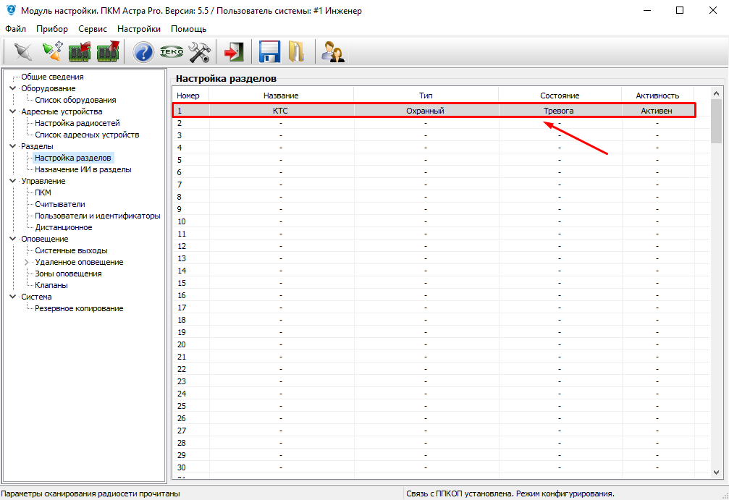Click the exit door toolbar icon
The width and height of the screenshot is (729, 500).
(233, 52)
